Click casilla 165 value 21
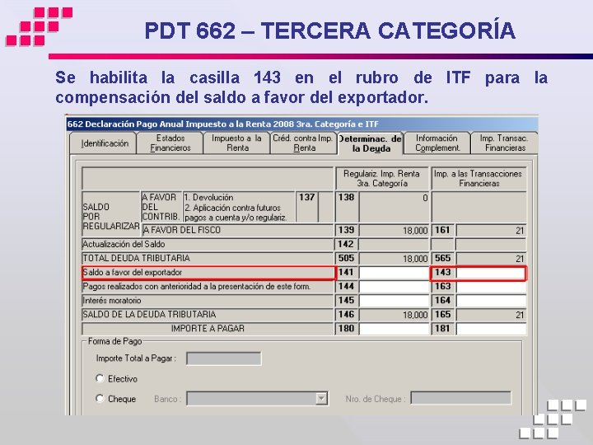The height and width of the screenshot is (445, 593). (491, 315)
